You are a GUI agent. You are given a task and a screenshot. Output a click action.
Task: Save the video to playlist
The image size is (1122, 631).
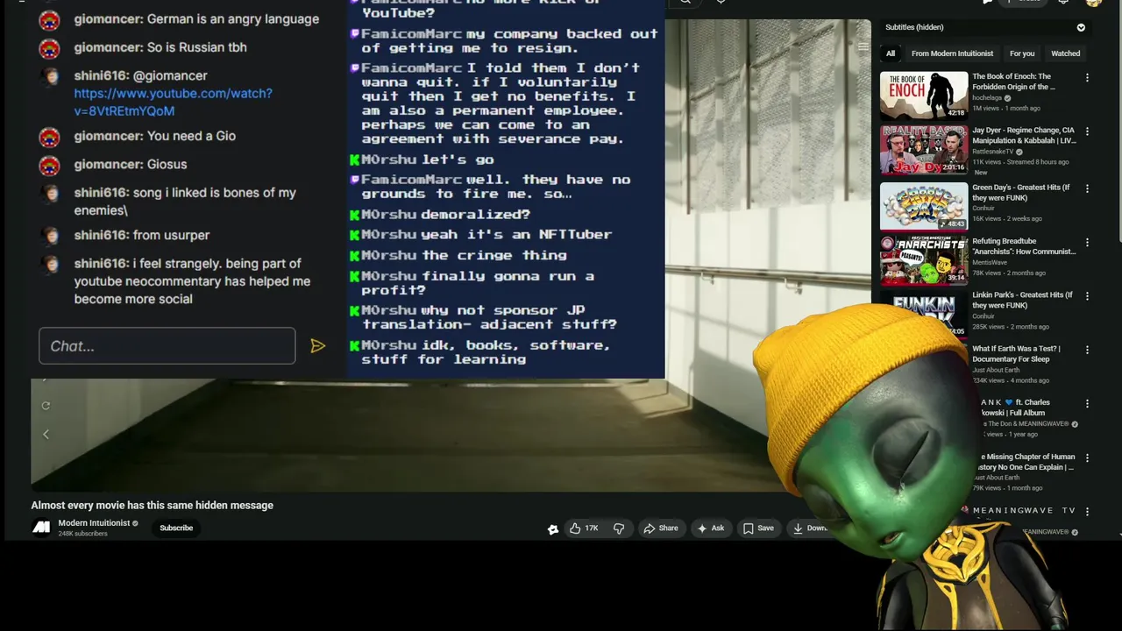pyautogui.click(x=759, y=528)
